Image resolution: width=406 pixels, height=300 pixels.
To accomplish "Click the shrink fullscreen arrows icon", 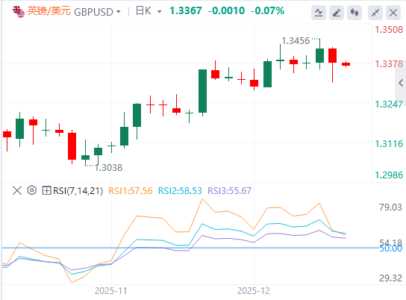I will pos(375,13).
